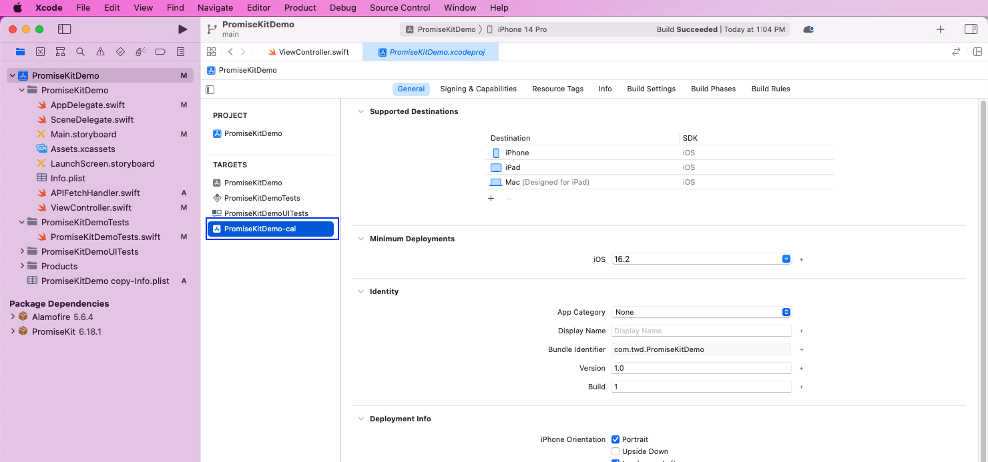Remove destination with the minus button

pos(509,199)
